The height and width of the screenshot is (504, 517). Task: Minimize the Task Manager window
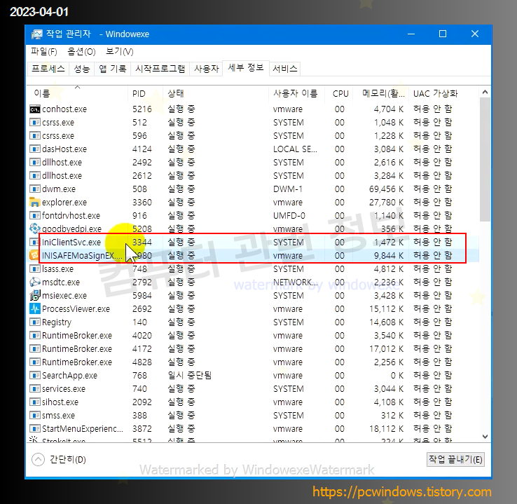(x=411, y=34)
